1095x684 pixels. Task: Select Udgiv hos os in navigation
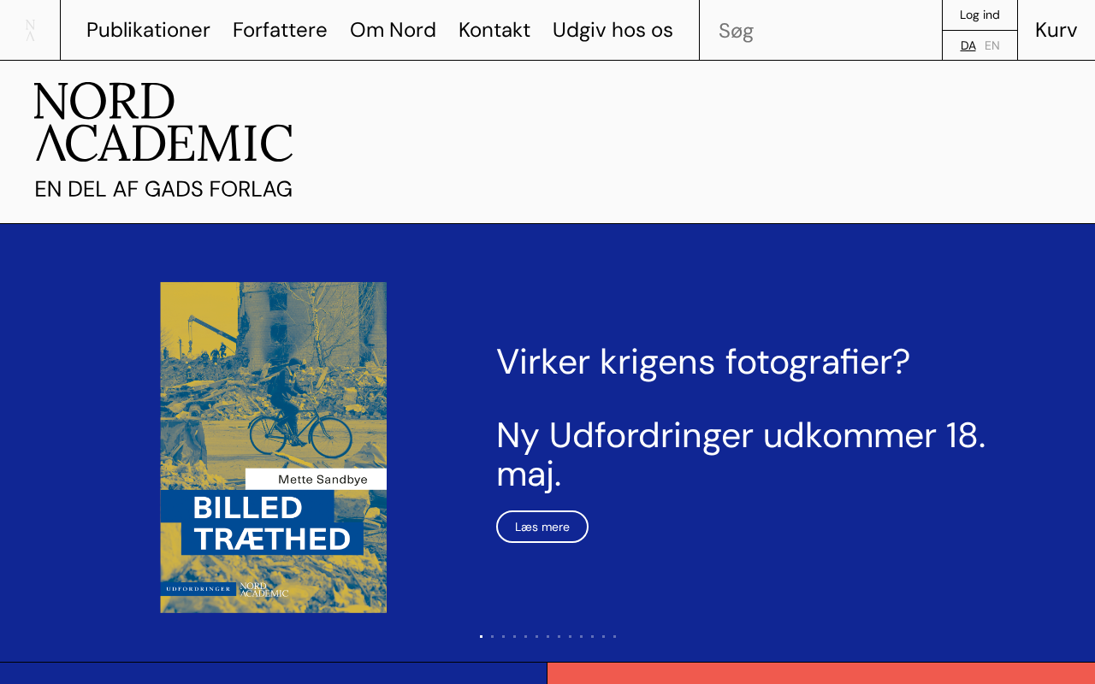[613, 30]
